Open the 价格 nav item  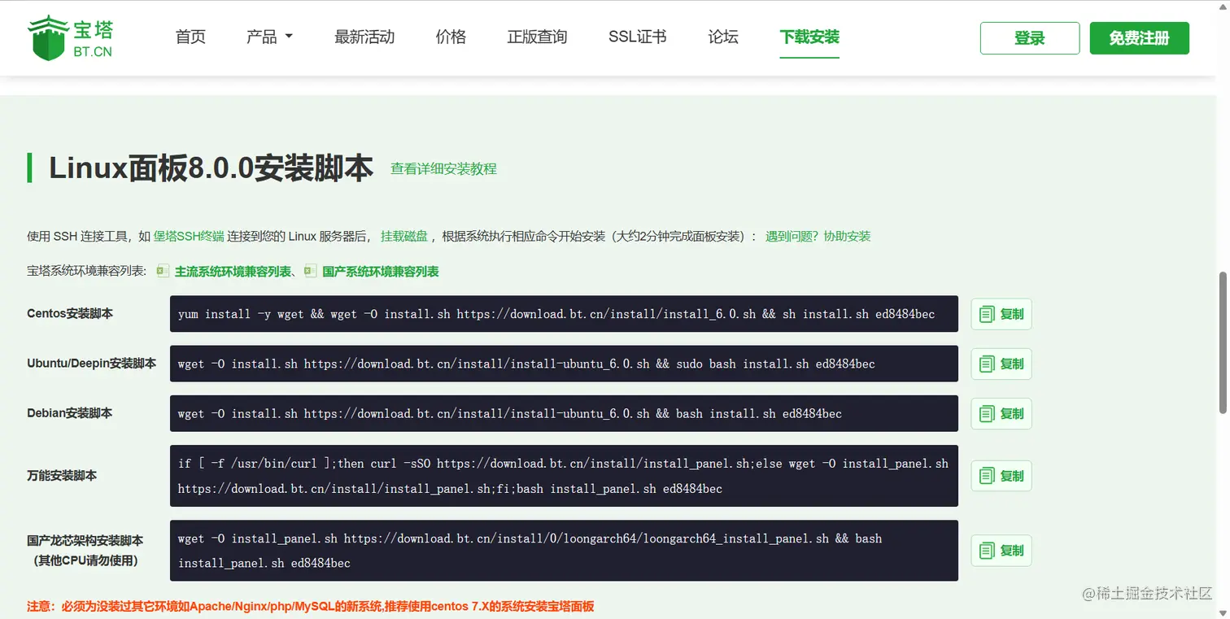451,37
